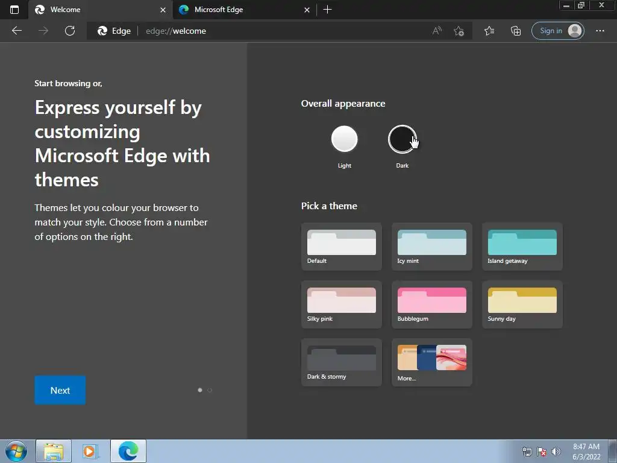
Task: Pick the Icy mint theme
Action: pyautogui.click(x=431, y=247)
